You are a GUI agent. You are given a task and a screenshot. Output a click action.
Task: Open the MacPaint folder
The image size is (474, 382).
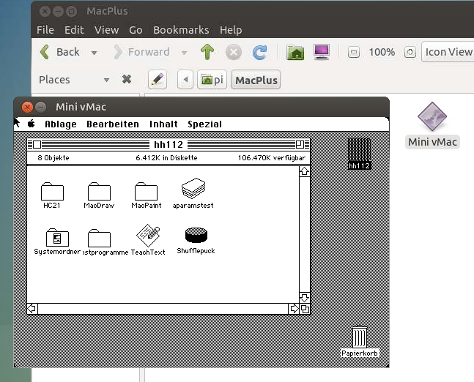146,192
